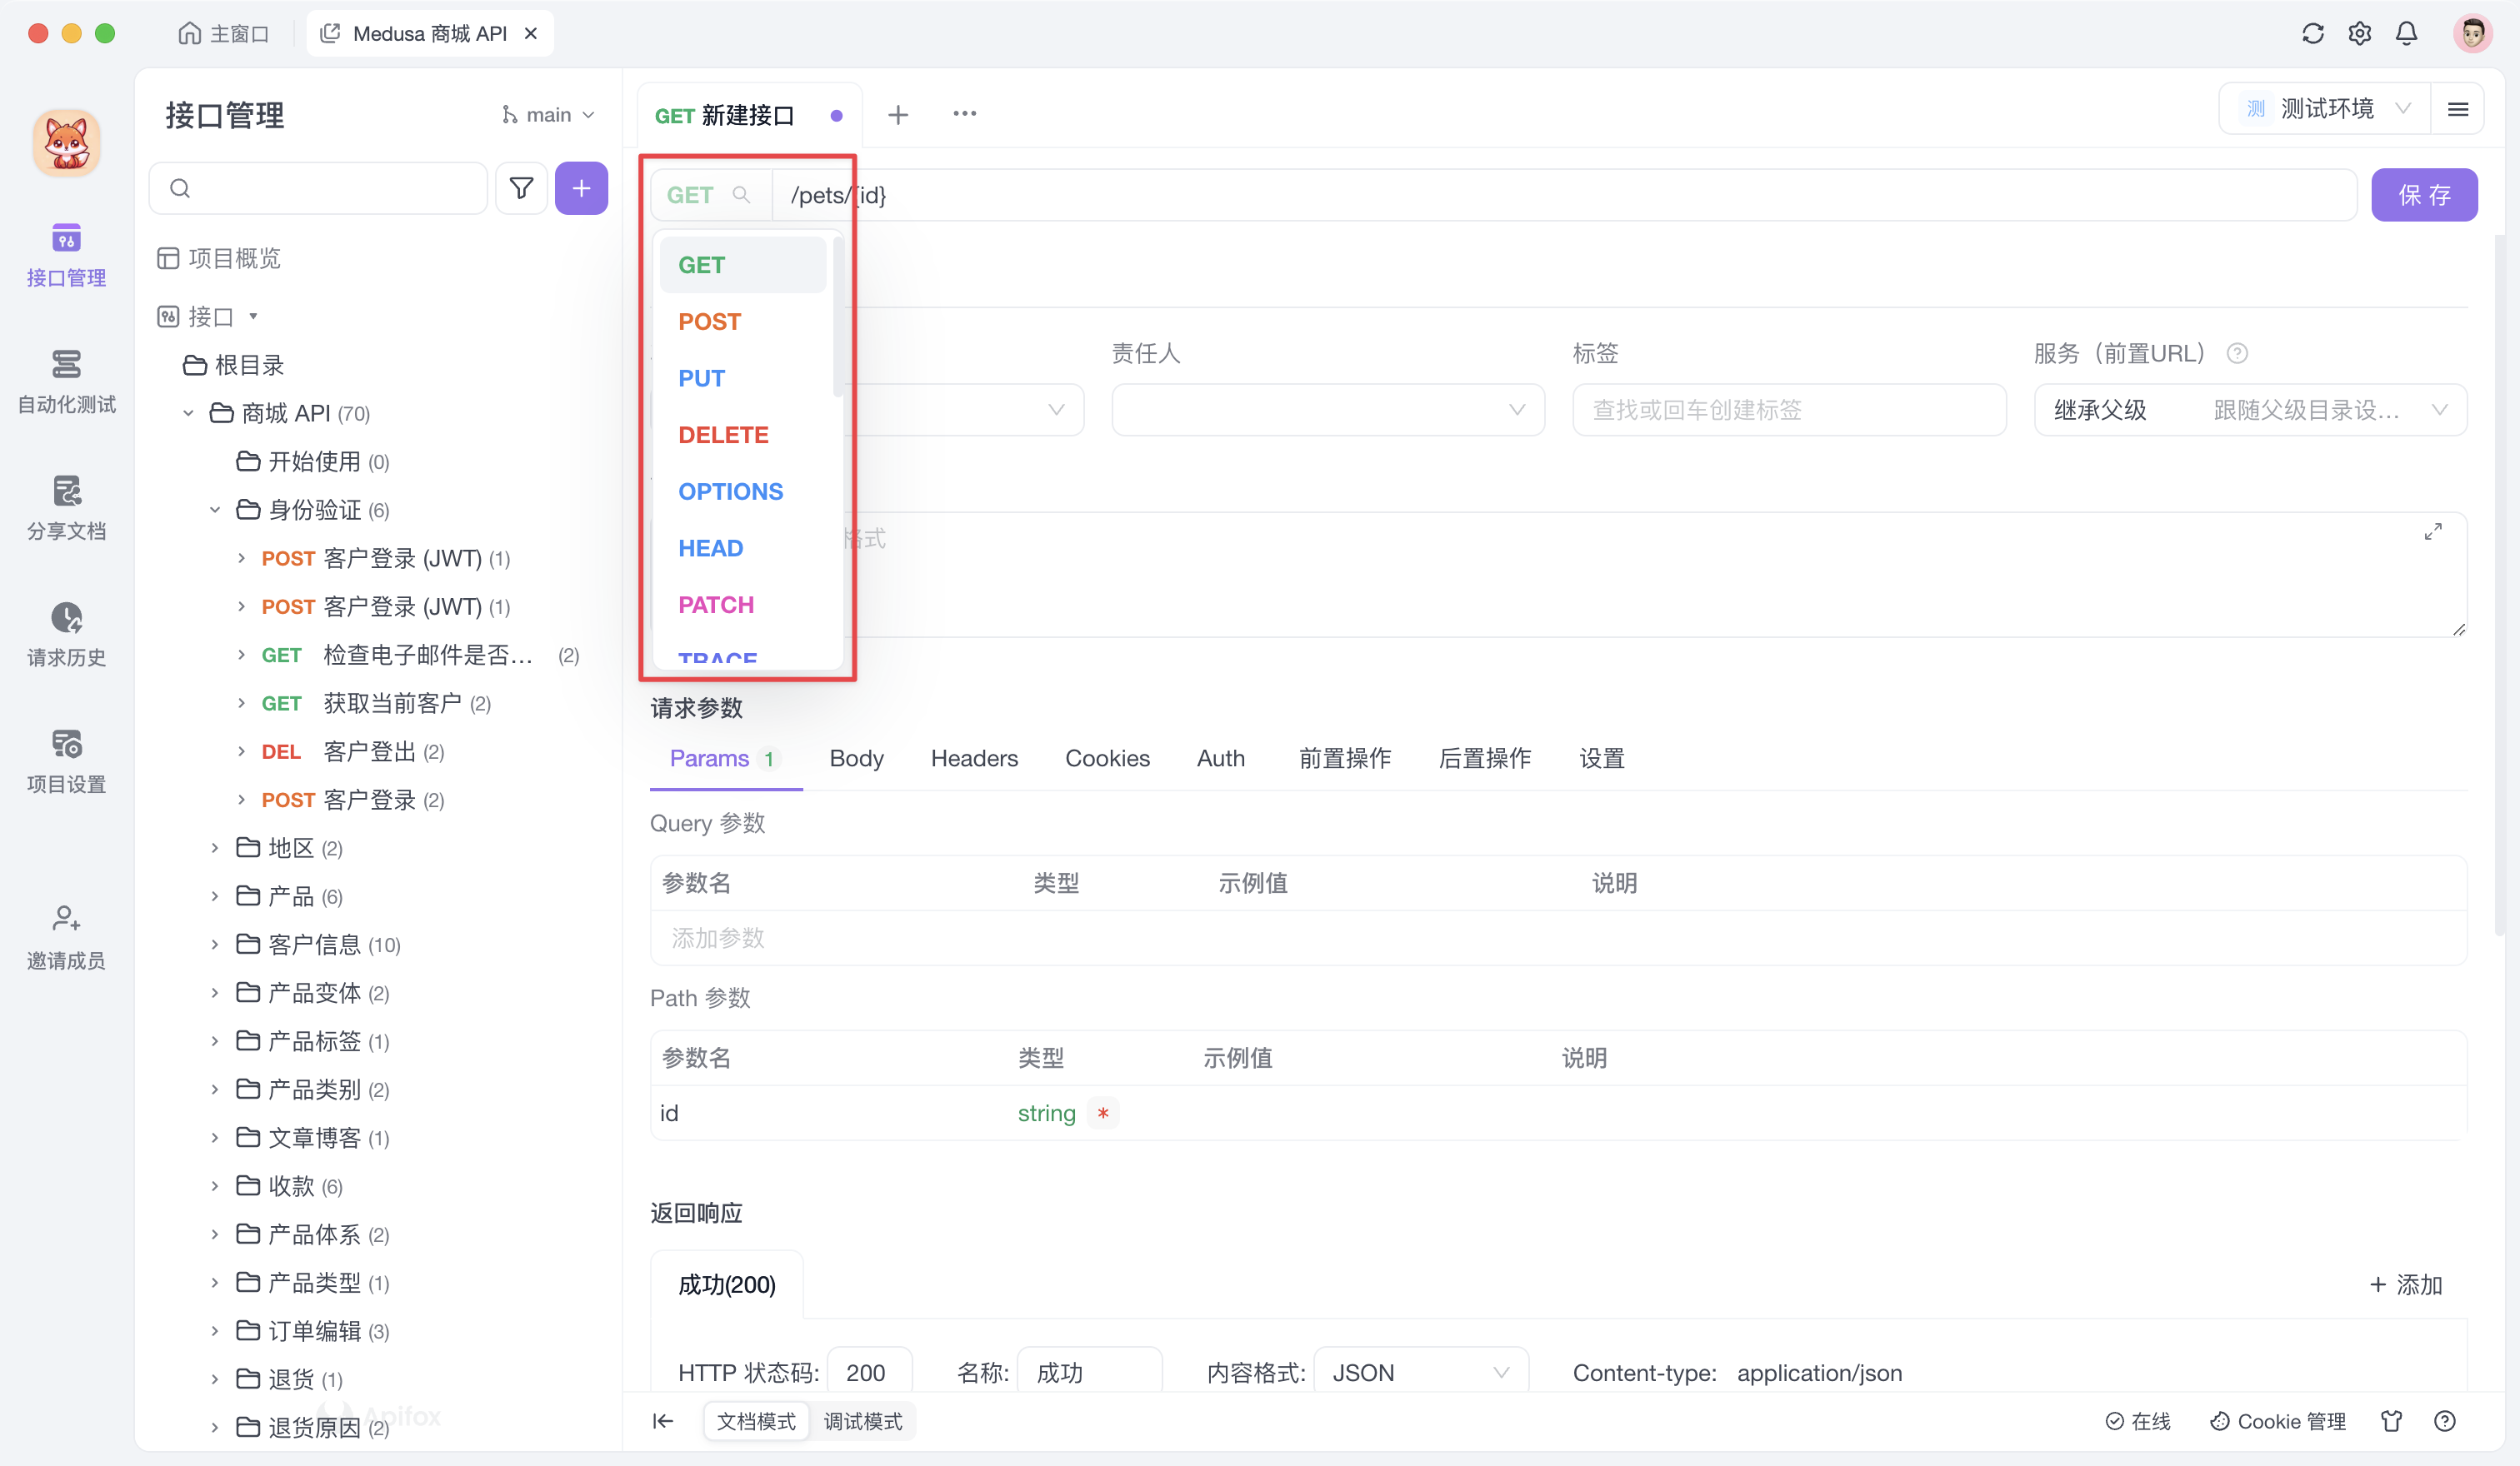Image resolution: width=2520 pixels, height=1466 pixels.
Task: Open 项目设置 in the sidebar
Action: coord(66,760)
